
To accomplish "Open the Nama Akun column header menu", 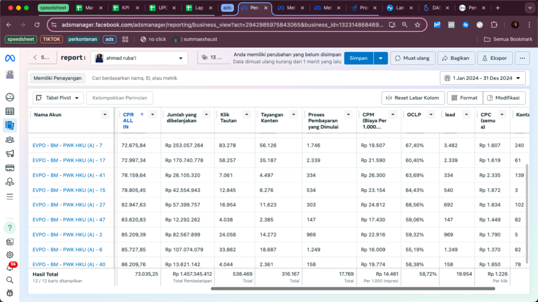I will (105, 115).
